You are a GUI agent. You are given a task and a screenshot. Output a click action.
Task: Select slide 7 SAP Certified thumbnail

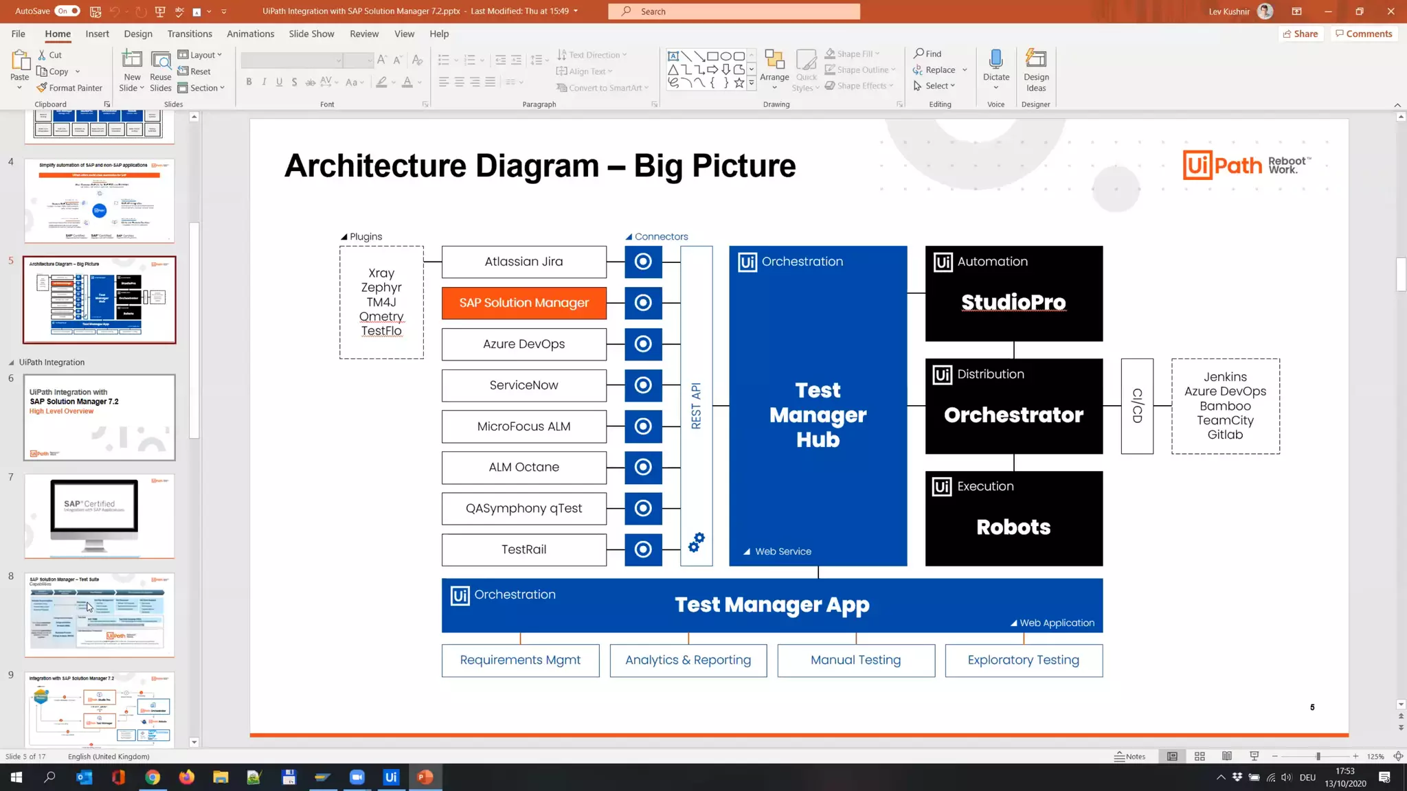100,516
